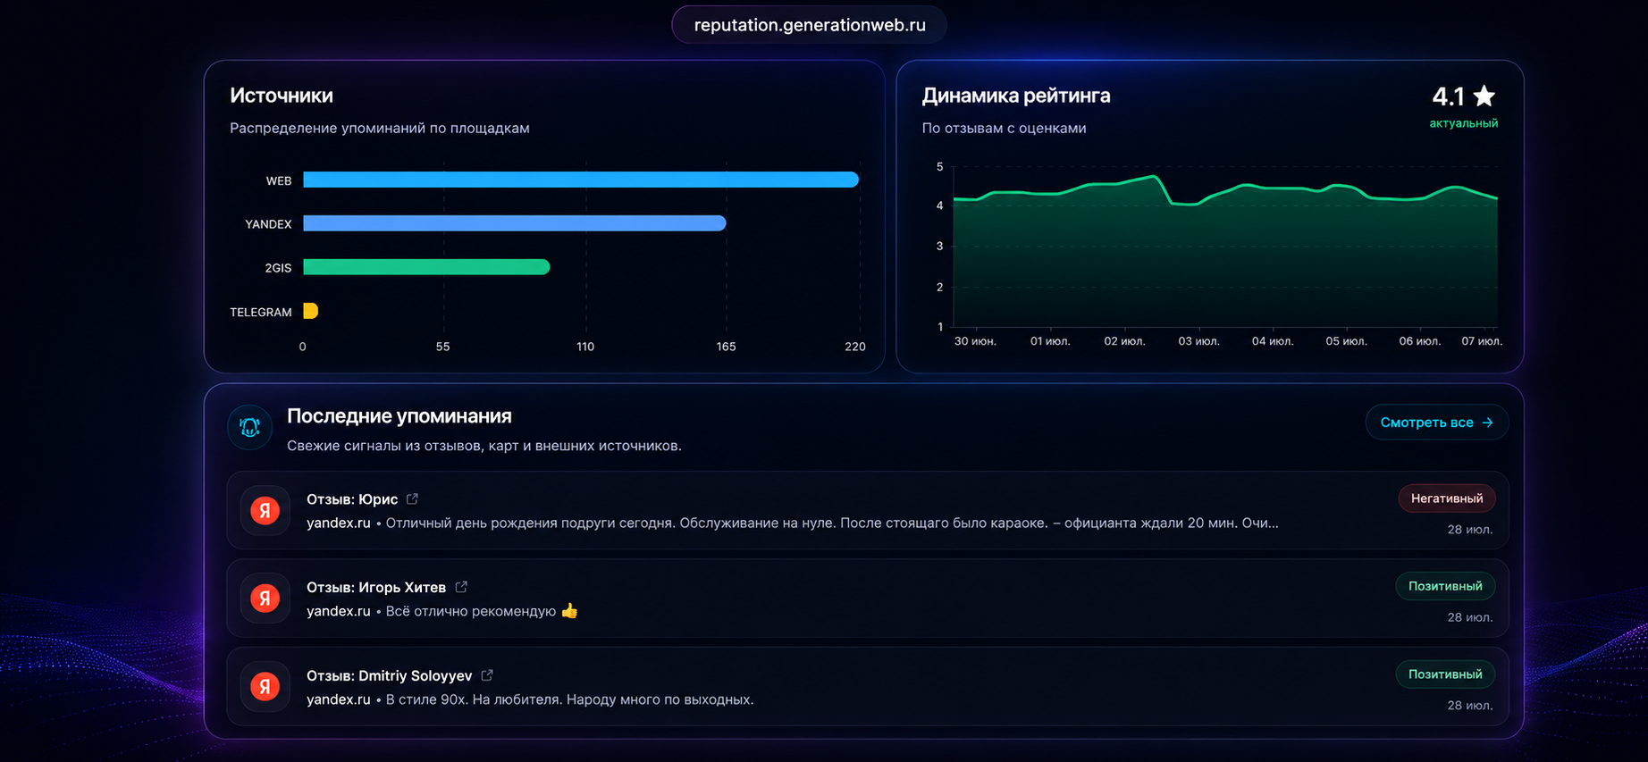Viewport: 1648px width, 762px height.
Task: Click the yellow TELEGRAM bar
Action: pos(311,311)
